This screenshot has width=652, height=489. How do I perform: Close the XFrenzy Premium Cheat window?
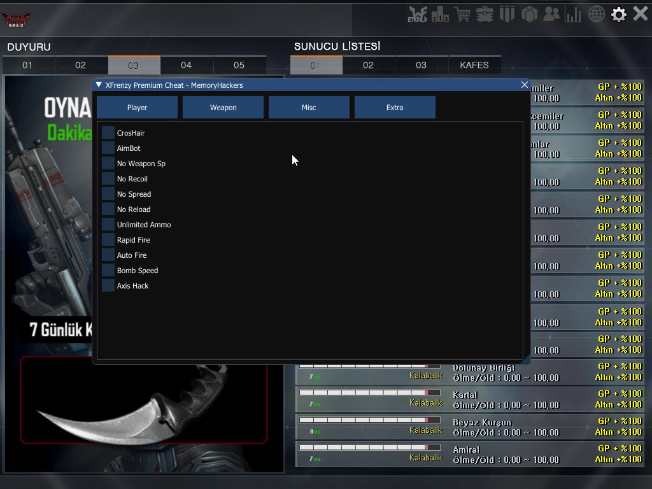tap(525, 85)
